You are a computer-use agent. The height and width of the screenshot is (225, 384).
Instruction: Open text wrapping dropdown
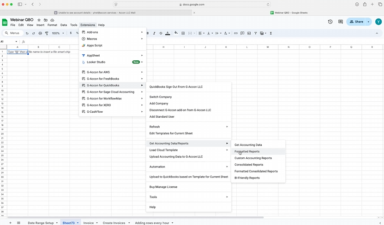[x=218, y=33]
